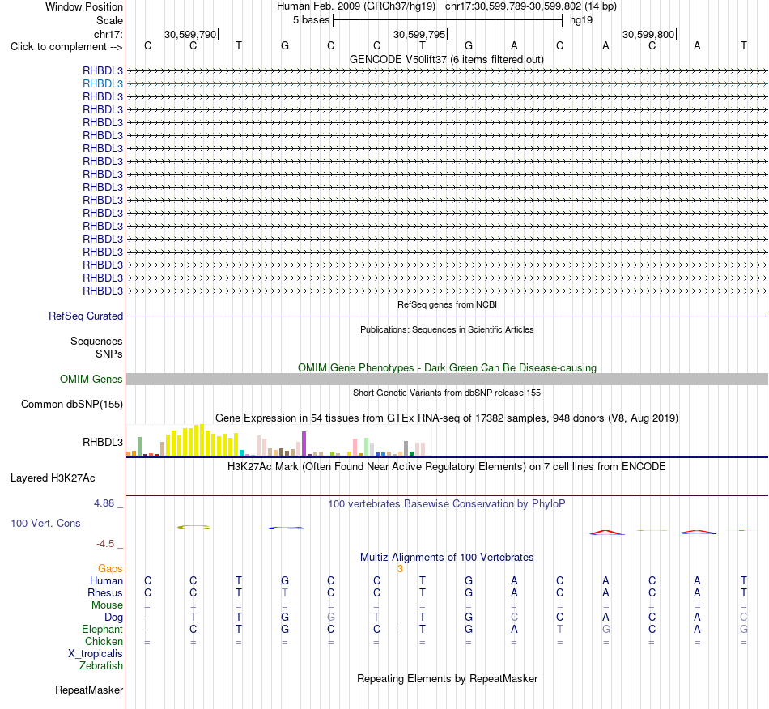
Task: Open the GENCODE V50lift37 track title
Action: pos(447,59)
